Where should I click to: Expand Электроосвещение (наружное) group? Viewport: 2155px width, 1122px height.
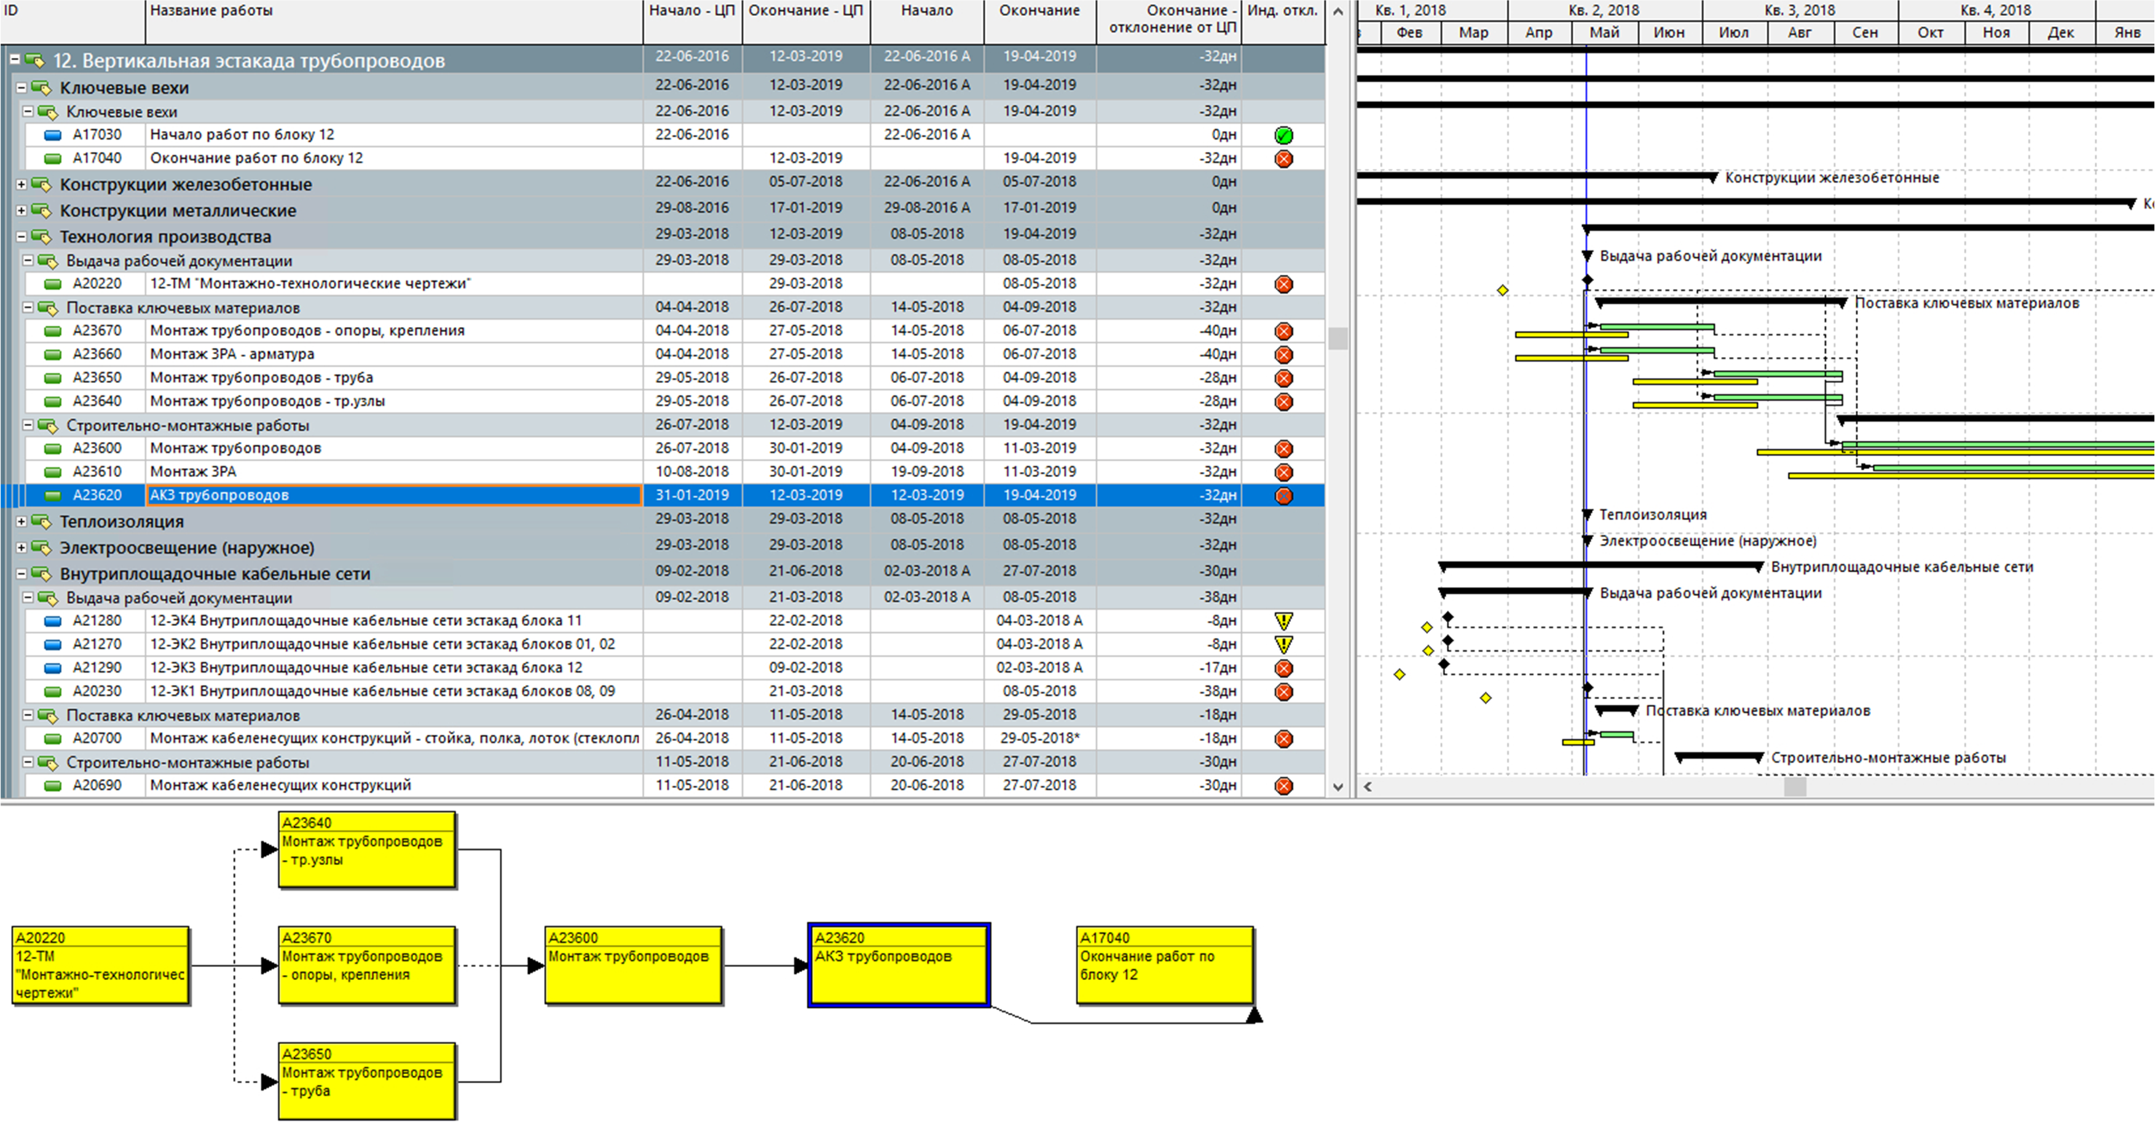pos(21,547)
